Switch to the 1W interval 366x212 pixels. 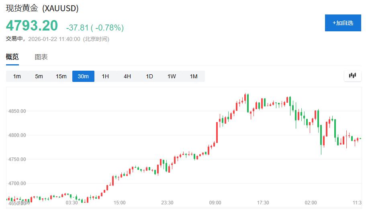pyautogui.click(x=172, y=76)
